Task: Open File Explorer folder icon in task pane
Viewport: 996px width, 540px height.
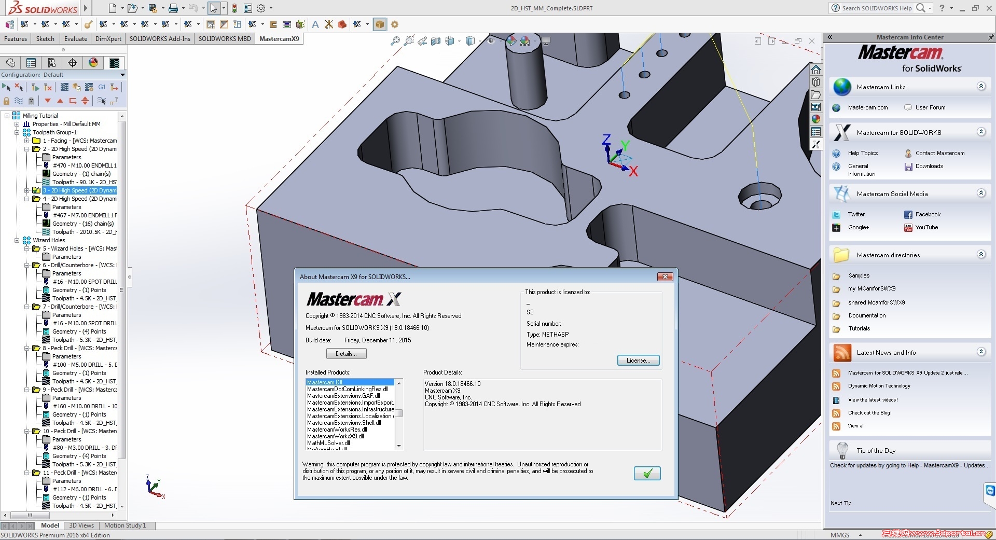Action: click(x=816, y=94)
